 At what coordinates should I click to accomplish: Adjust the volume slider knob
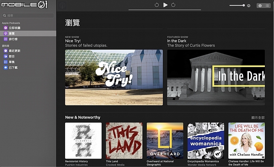(244, 5)
